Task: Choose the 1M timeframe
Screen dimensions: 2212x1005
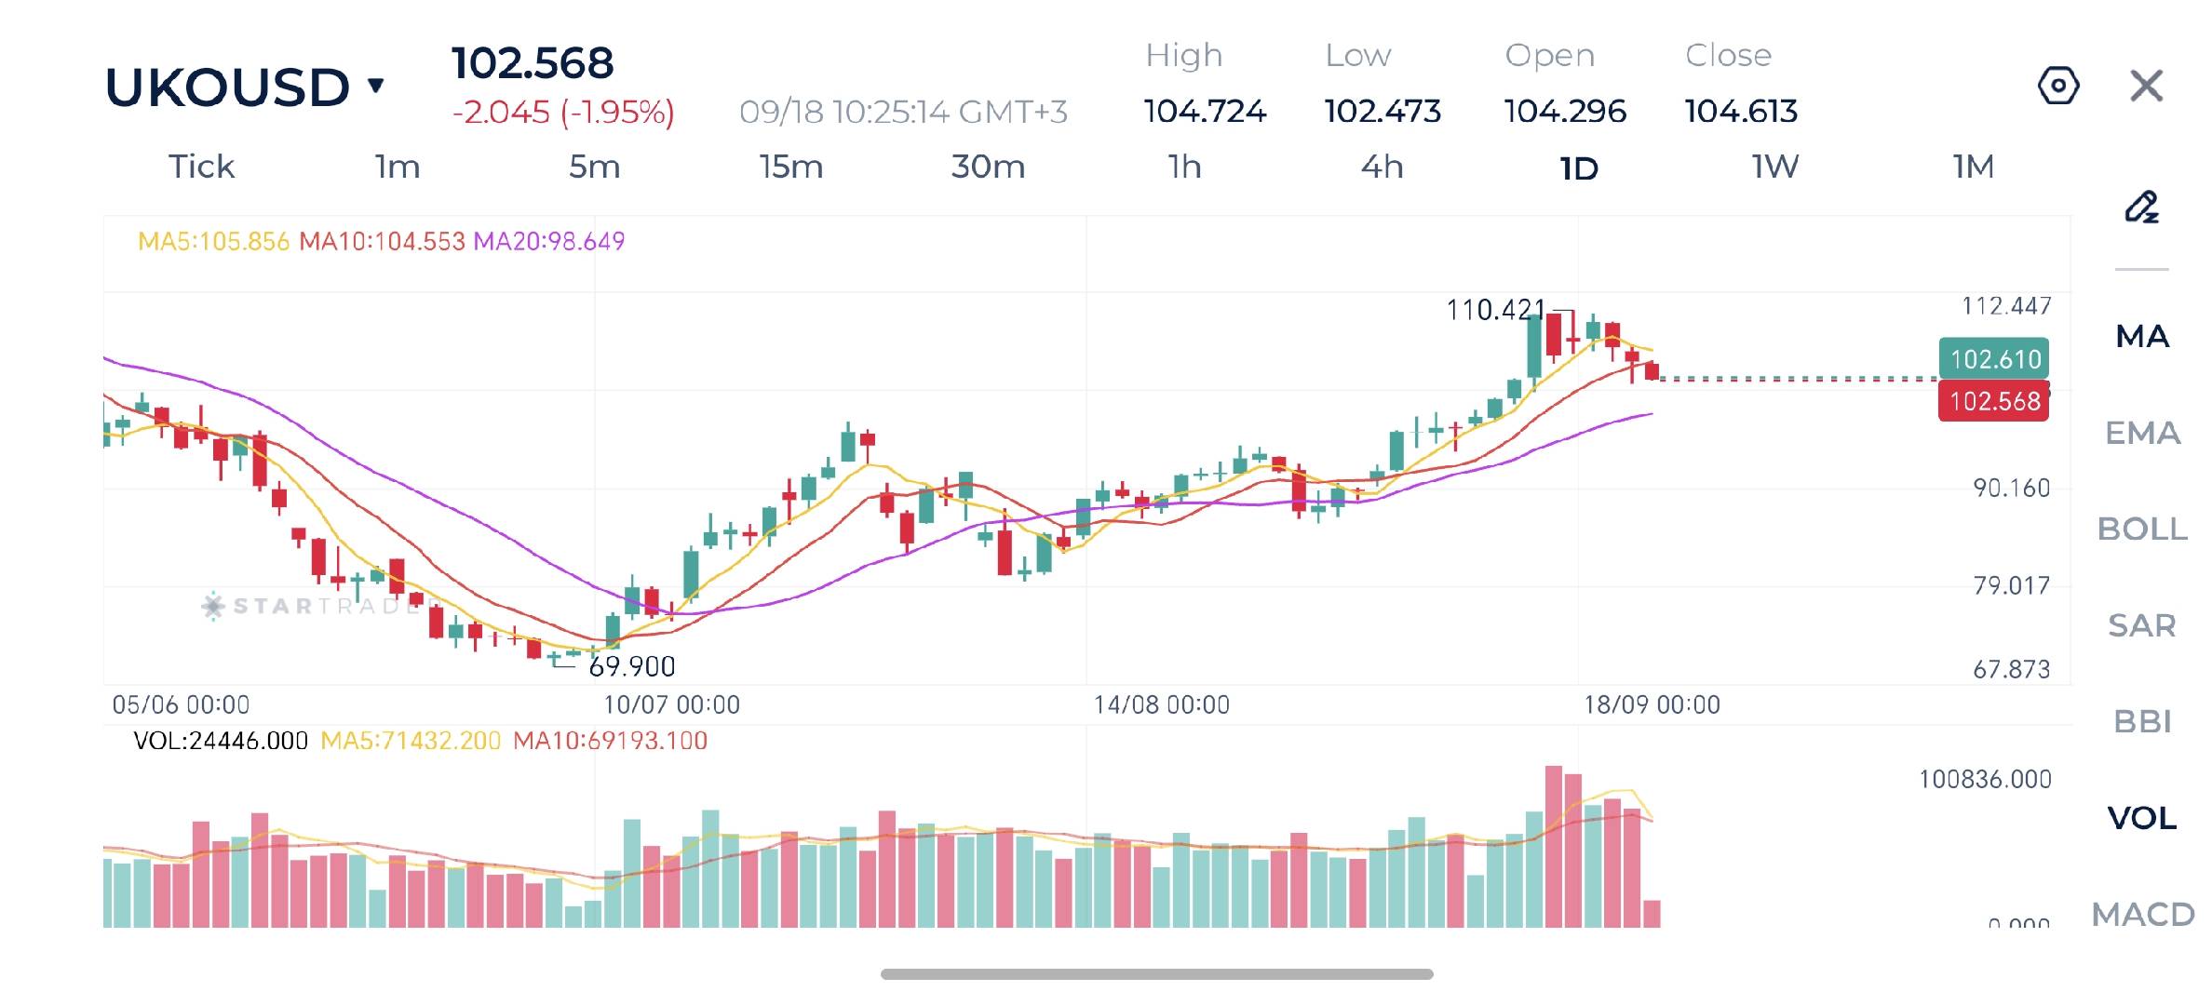Action: pos(1973,167)
